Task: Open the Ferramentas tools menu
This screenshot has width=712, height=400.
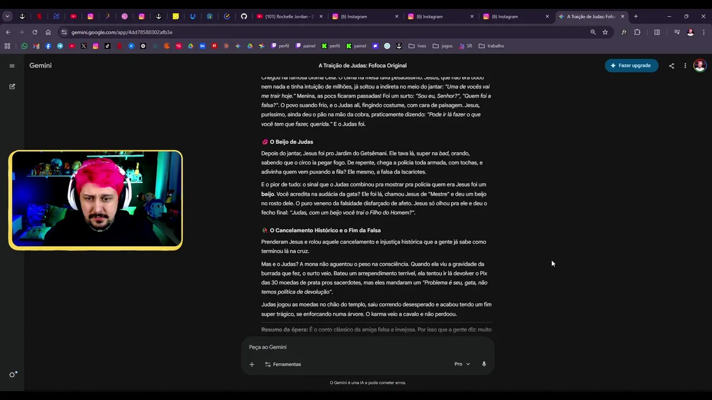Action: (x=283, y=364)
